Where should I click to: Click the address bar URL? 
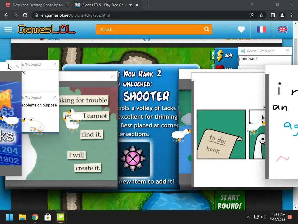75,15
